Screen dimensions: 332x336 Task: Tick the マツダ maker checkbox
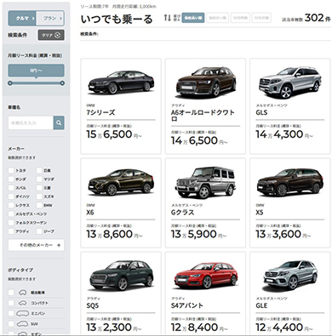39,179
